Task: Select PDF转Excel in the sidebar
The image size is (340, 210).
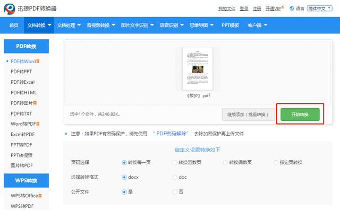Action: coord(22,82)
